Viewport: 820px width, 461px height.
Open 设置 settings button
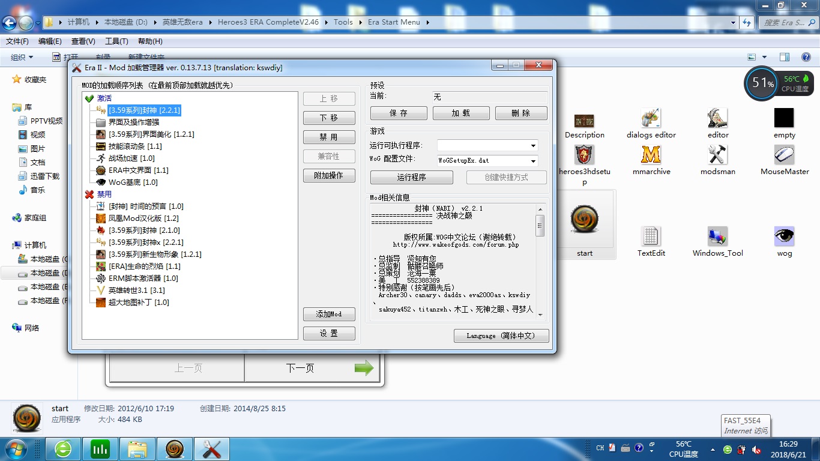click(329, 333)
